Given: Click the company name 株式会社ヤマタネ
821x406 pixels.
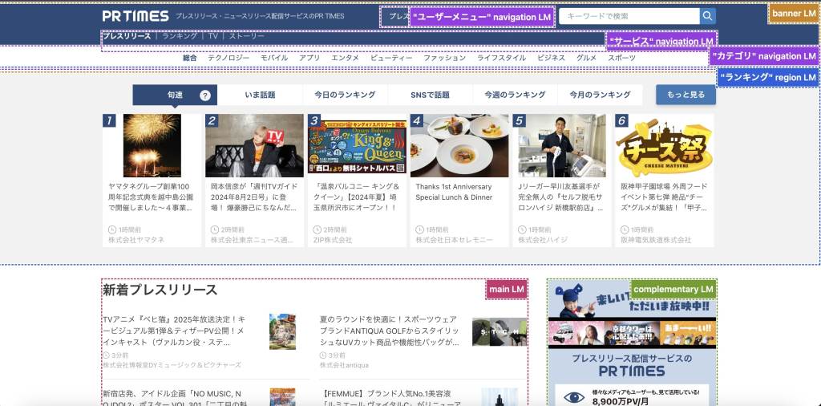Looking at the screenshot, I should (x=136, y=240).
